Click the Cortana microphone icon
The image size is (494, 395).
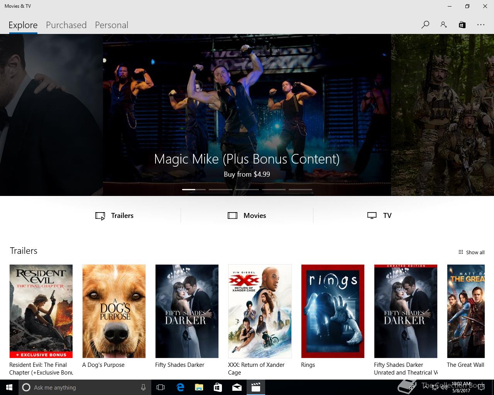[143, 387]
